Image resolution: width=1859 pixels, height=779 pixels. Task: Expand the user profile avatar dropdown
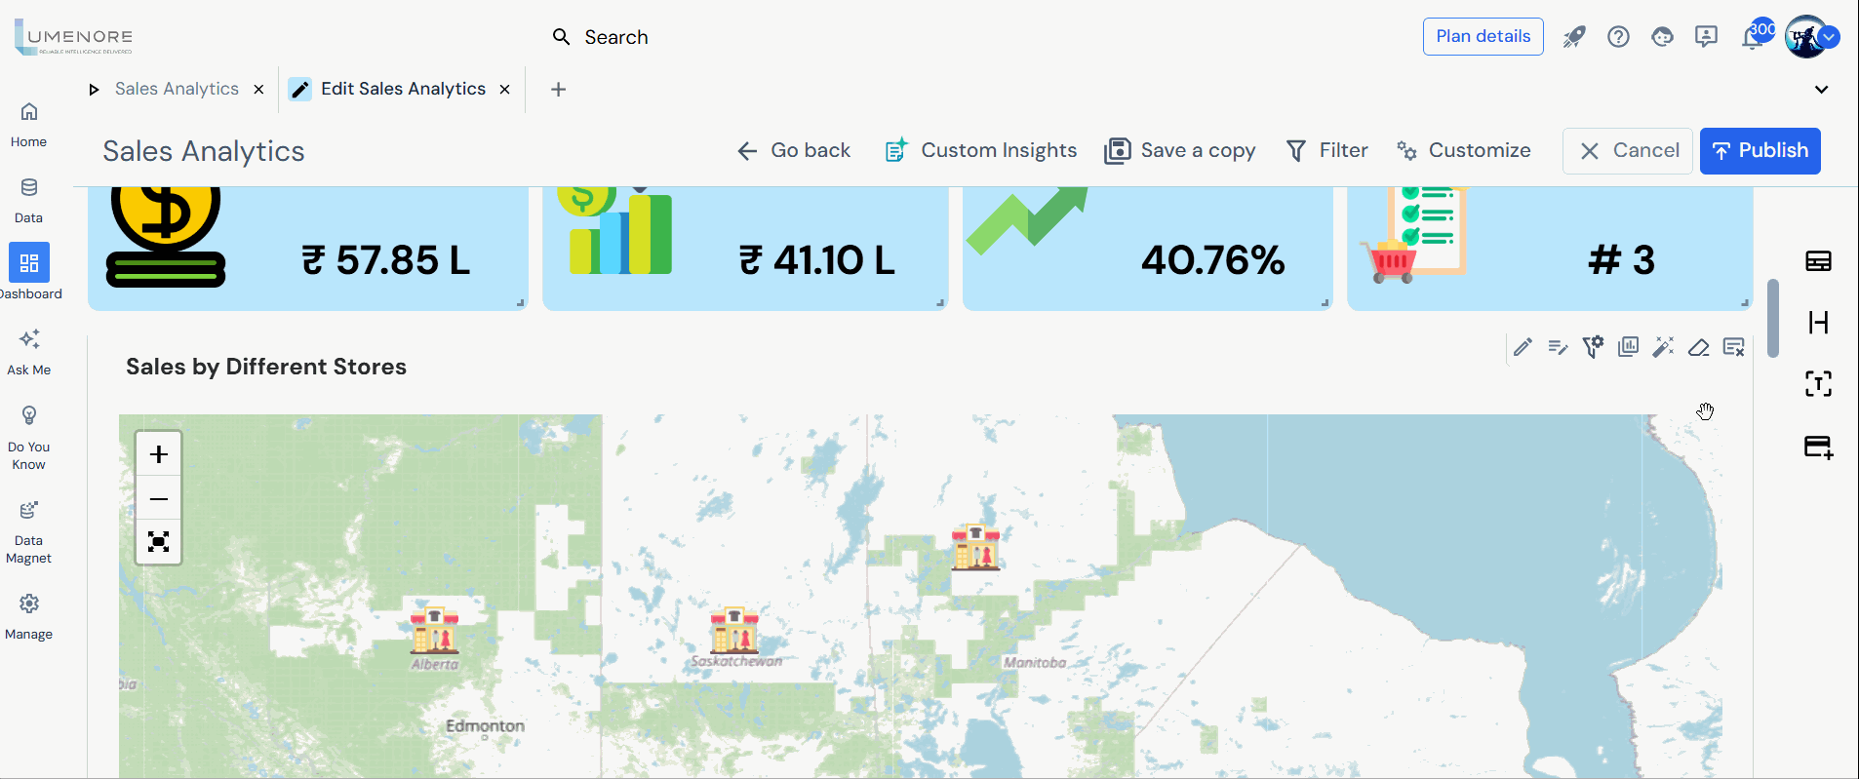point(1830,37)
